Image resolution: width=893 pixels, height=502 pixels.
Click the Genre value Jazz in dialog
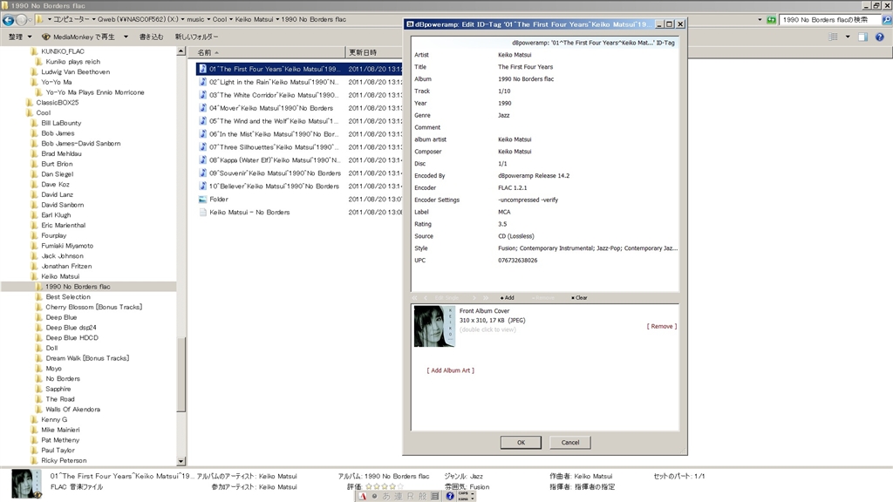503,116
